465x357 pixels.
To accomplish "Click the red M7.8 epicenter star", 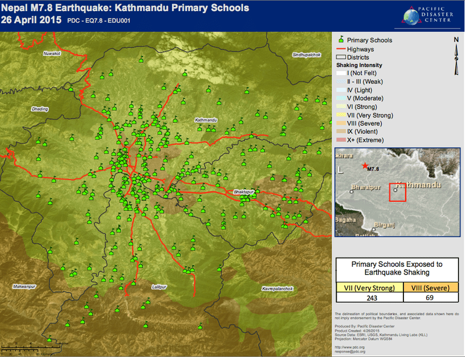I will [x=364, y=166].
